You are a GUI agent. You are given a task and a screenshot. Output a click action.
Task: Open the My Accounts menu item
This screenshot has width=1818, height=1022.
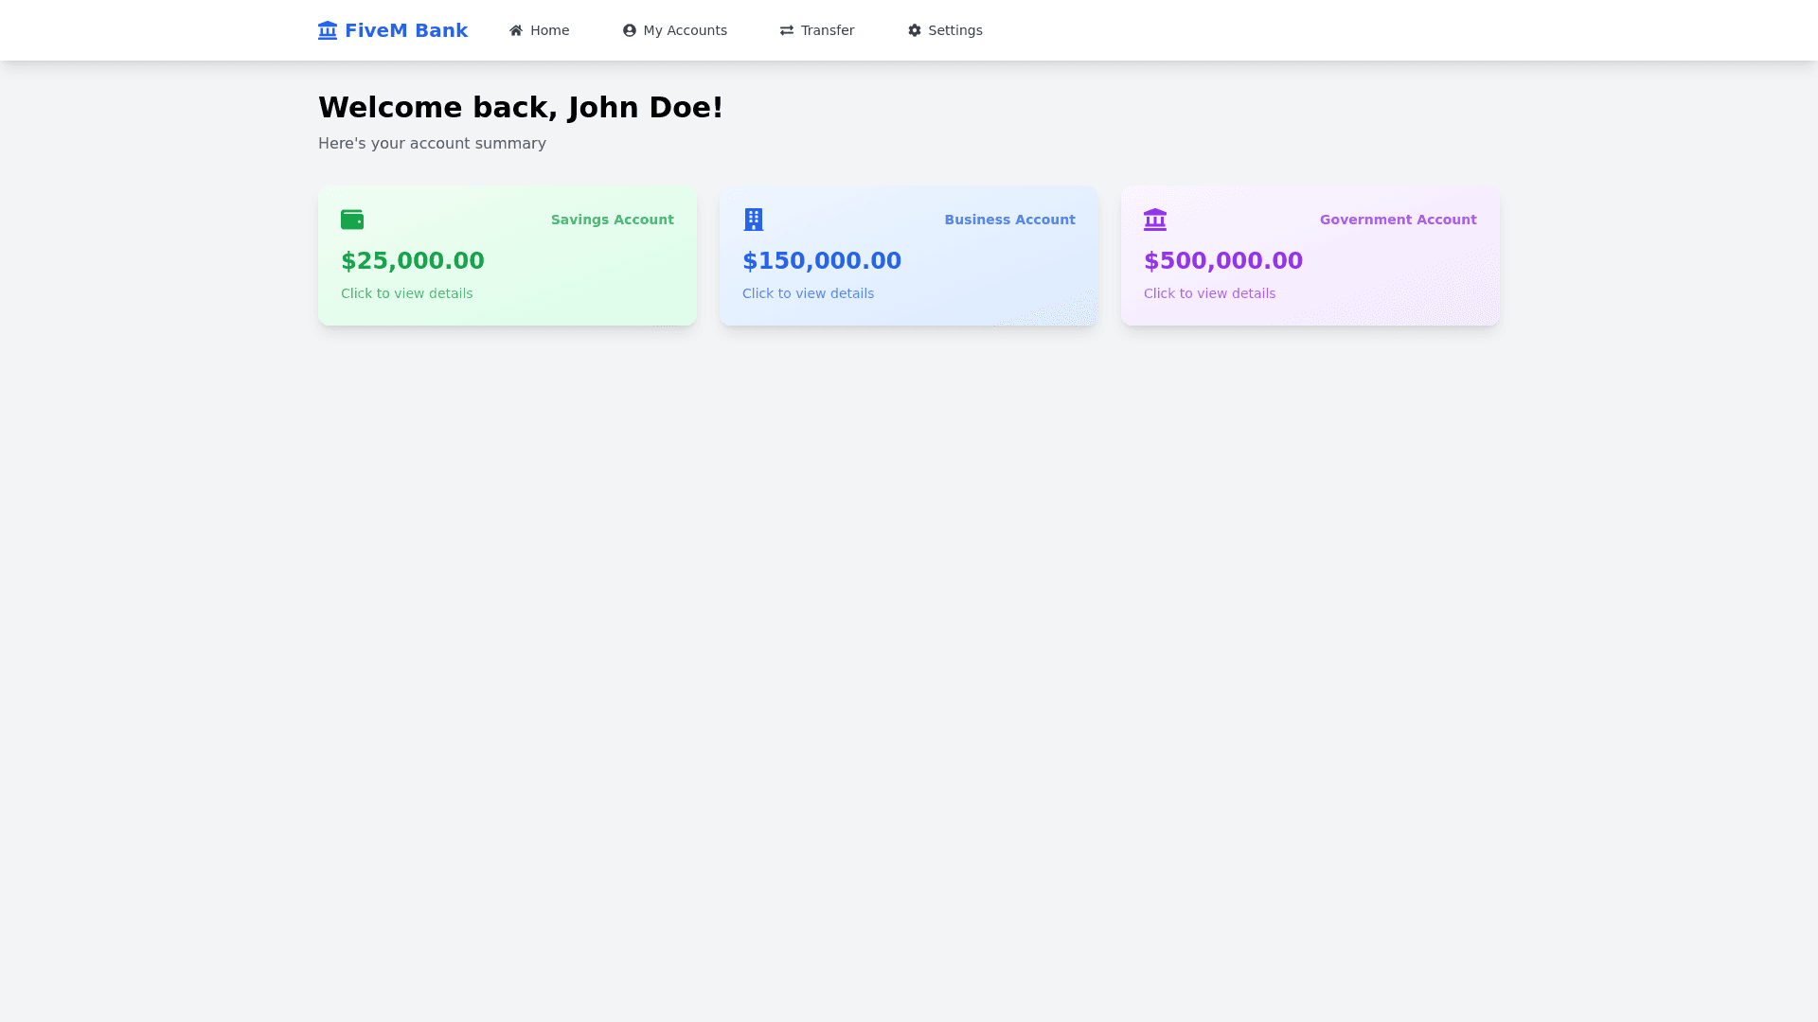click(674, 29)
